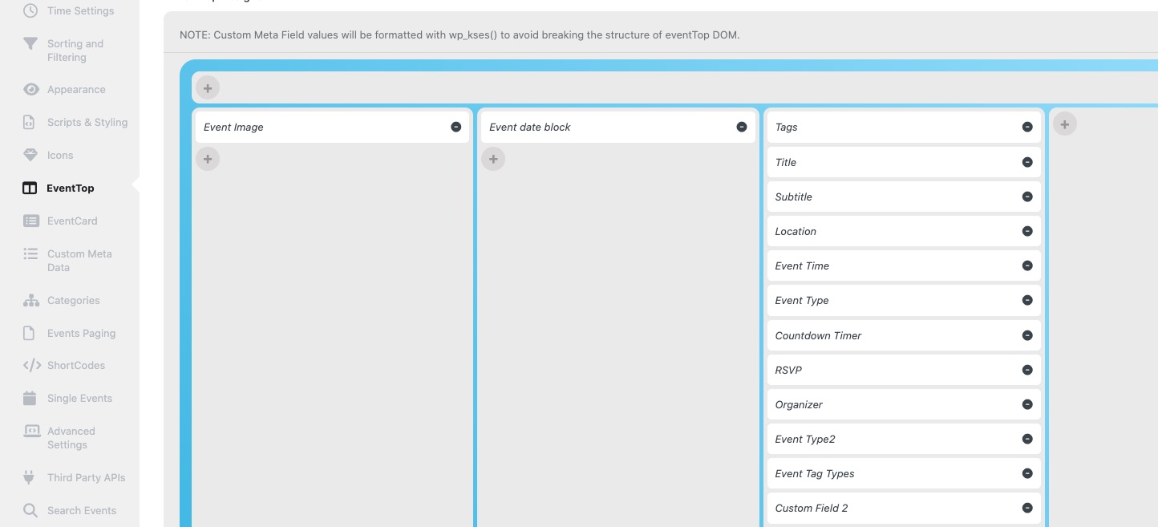Remove the RSVP field with minus icon
This screenshot has height=527, width=1158.
click(1027, 370)
